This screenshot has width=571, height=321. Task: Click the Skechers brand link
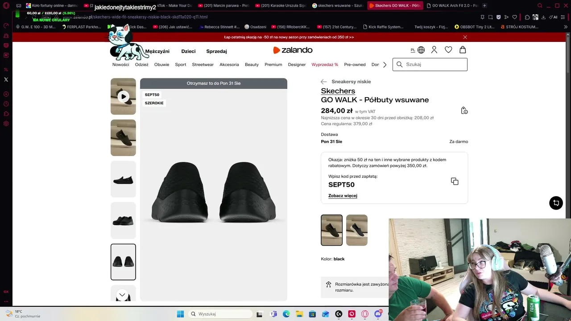(338, 91)
